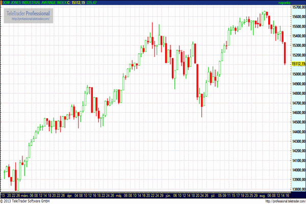The image size is (306, 204).
Task: Open the professional.teletrader.com link under the logo
Action: 28,19
